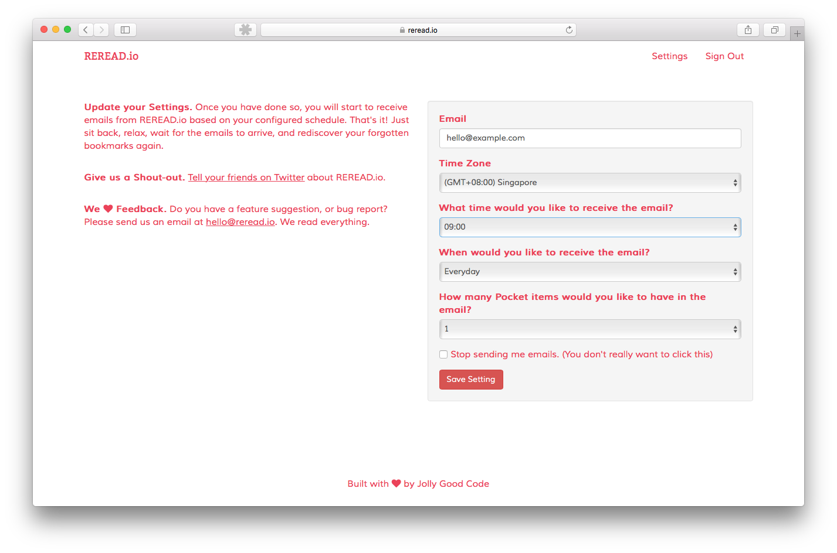Image resolution: width=837 pixels, height=553 pixels.
Task: Click the browser forward navigation arrow
Action: (x=101, y=29)
